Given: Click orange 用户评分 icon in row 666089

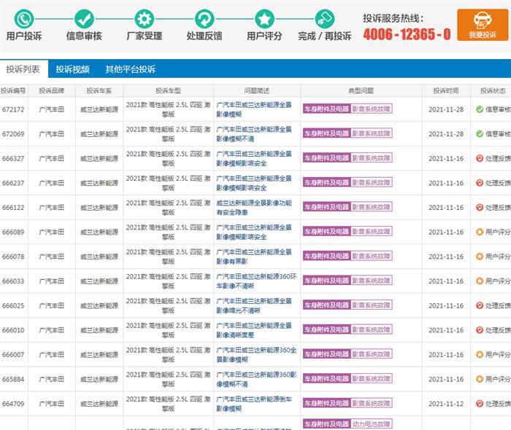Looking at the screenshot, I should [x=480, y=232].
